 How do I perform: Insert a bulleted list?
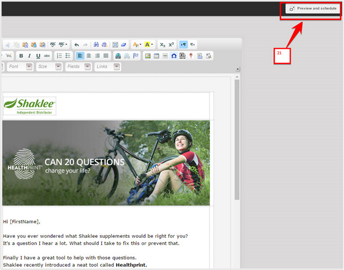coord(68,56)
